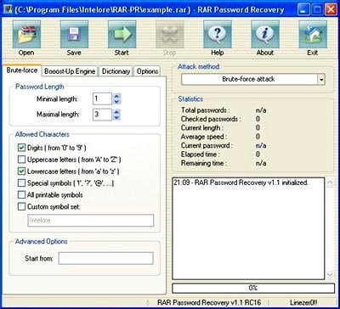The width and height of the screenshot is (340, 309).
Task: Click the Save floppy disk icon
Action: [x=74, y=34]
